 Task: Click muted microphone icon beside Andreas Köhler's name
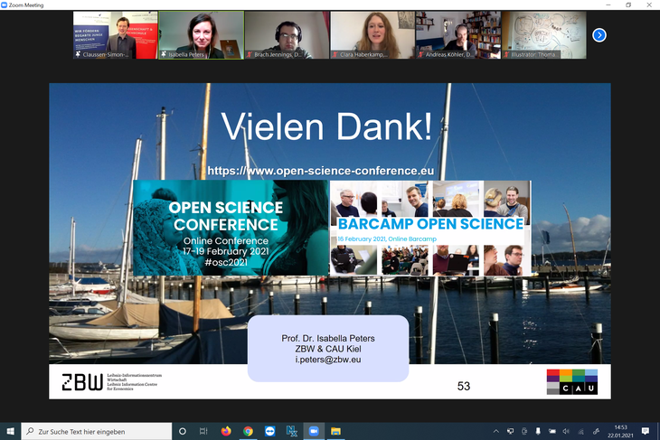click(421, 55)
